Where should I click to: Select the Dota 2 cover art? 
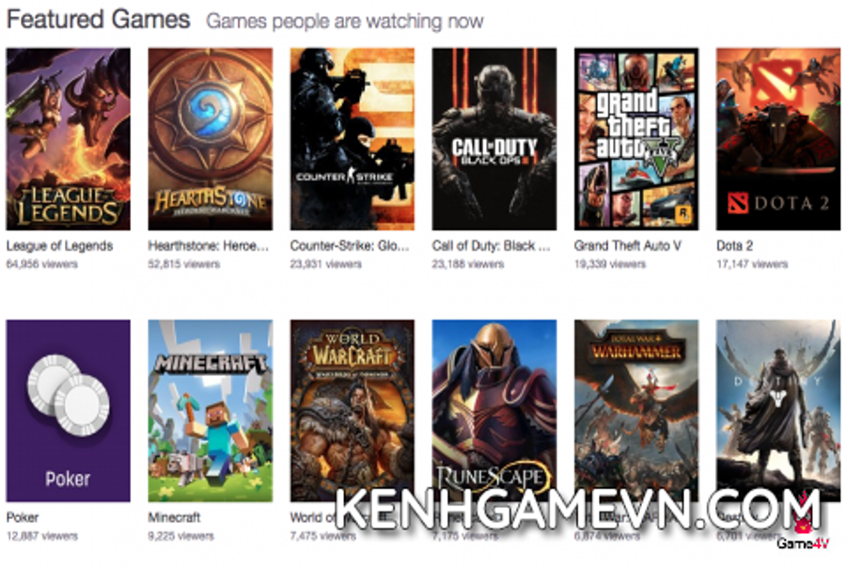[778, 139]
